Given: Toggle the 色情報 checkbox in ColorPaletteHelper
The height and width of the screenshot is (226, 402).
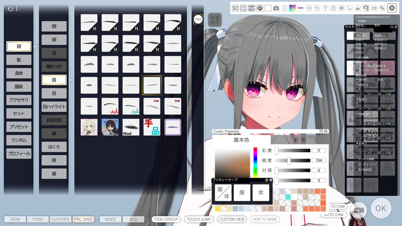Looking at the screenshot, I should coord(356,20).
